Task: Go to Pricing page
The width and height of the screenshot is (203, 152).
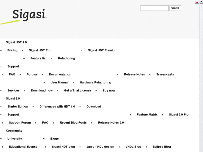Action: tap(12, 50)
